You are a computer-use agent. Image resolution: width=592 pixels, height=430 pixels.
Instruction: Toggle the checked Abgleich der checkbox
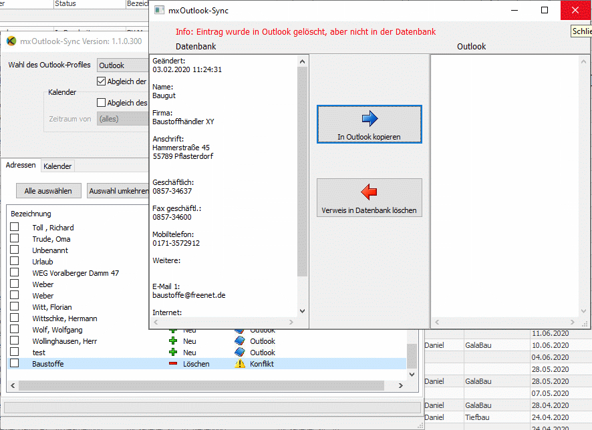tap(101, 81)
